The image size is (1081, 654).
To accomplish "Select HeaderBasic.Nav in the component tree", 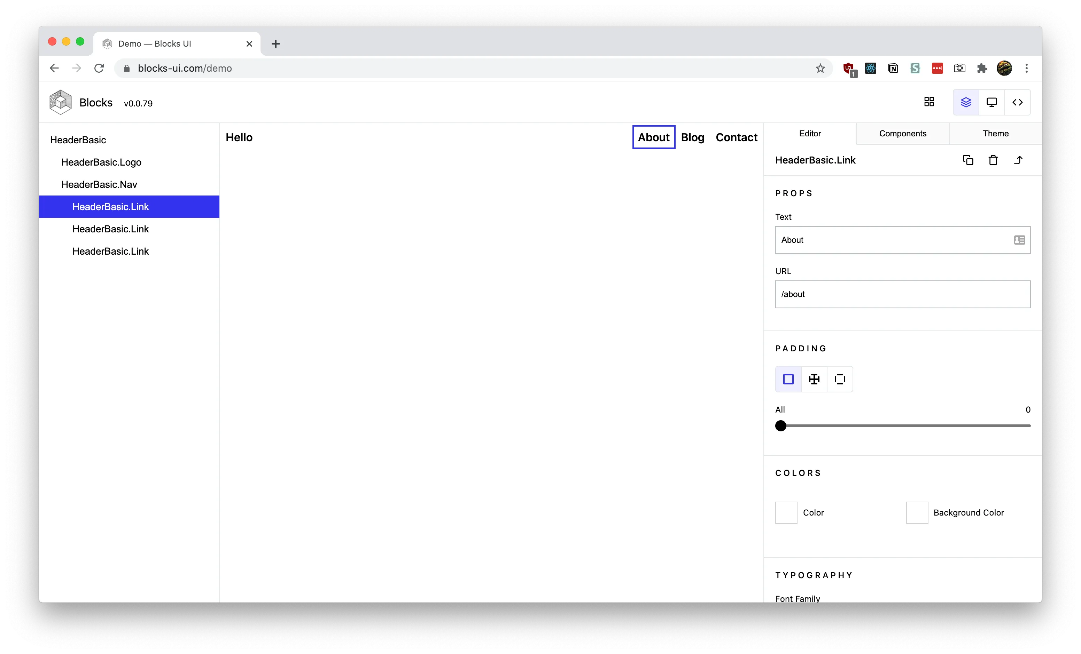I will pyautogui.click(x=99, y=184).
